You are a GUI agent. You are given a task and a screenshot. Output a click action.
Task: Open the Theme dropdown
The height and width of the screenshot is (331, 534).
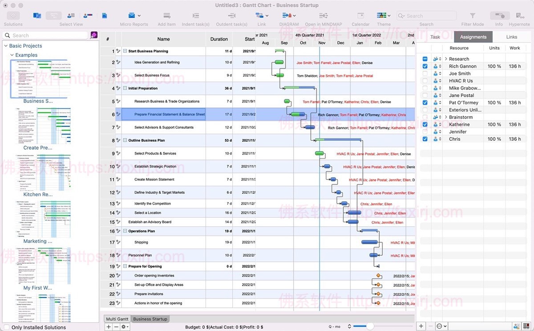click(x=384, y=15)
